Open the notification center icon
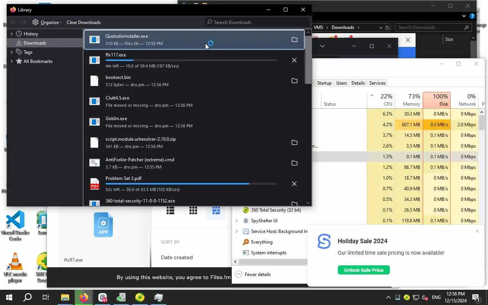 click(476, 297)
